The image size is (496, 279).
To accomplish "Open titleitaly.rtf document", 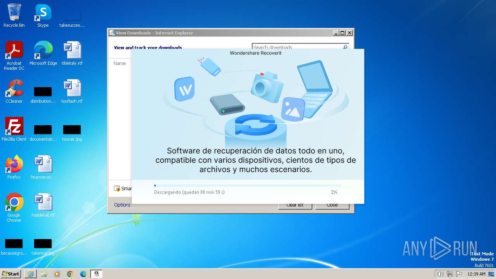I will click(x=72, y=53).
